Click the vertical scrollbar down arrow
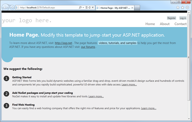The image size is (192, 122). pyautogui.click(x=189, y=119)
